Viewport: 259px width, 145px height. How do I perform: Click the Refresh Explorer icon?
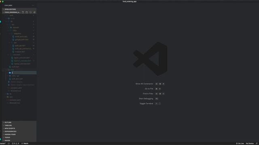pyautogui.click(x=31, y=12)
